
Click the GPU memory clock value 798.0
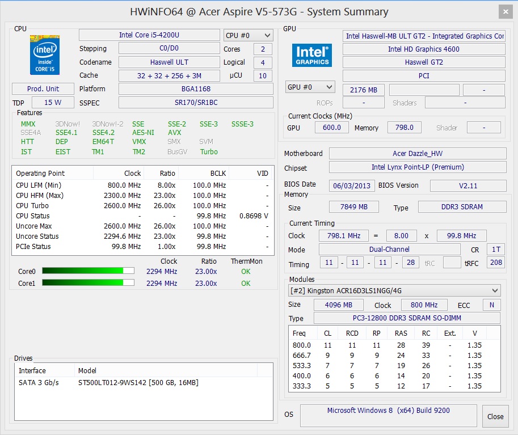(405, 127)
